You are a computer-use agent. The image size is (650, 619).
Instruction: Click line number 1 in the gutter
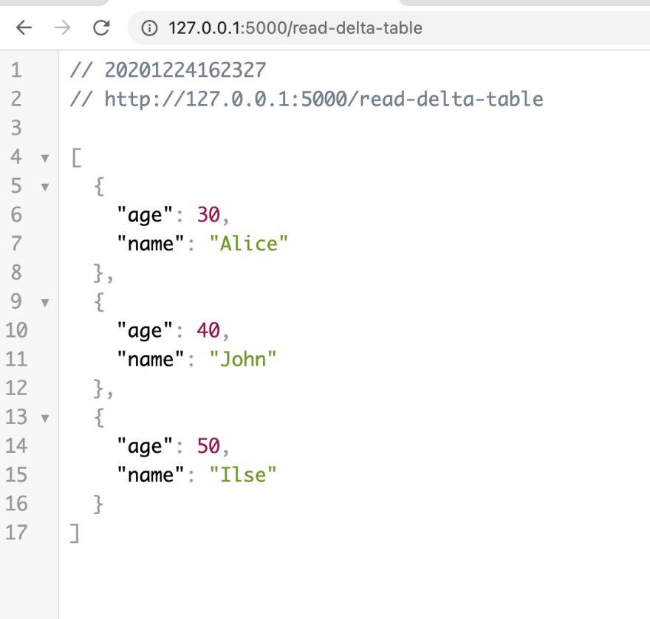tap(16, 70)
